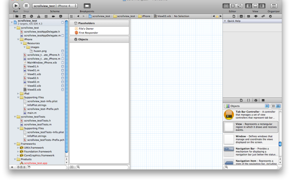Show the Code Snippet library braces icon
The height and width of the screenshot is (182, 291).
point(248,100)
